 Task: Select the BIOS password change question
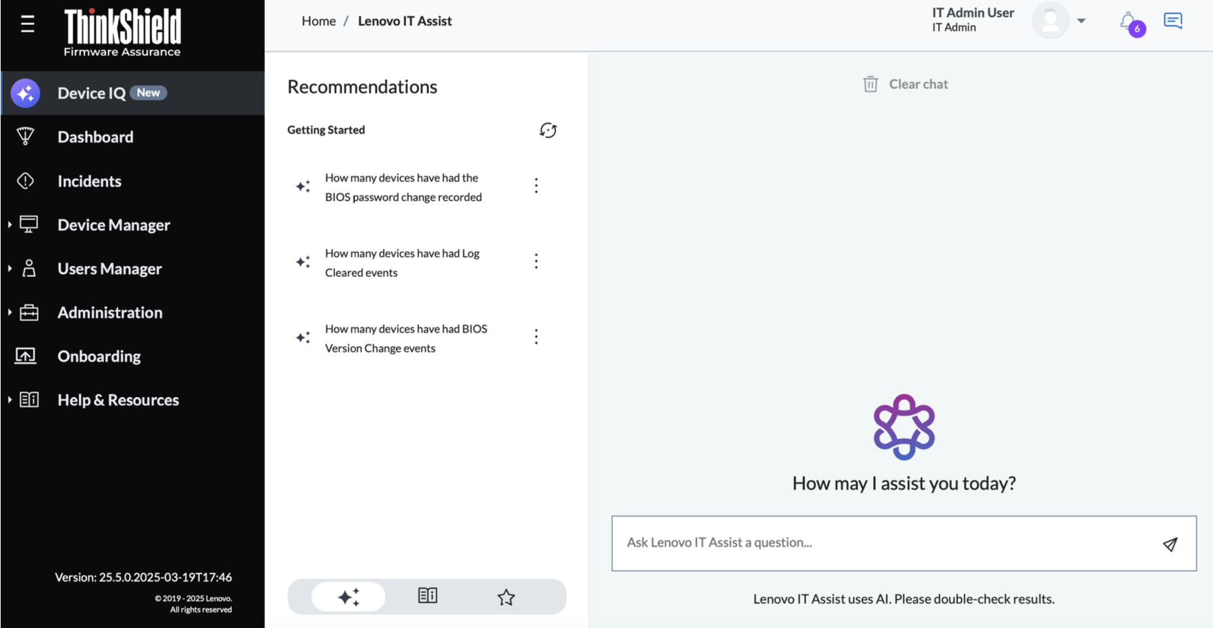(x=403, y=187)
